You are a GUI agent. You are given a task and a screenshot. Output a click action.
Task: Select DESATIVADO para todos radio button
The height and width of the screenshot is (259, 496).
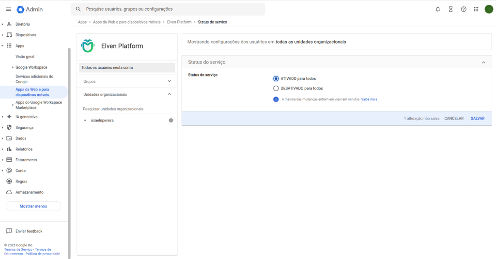276,89
